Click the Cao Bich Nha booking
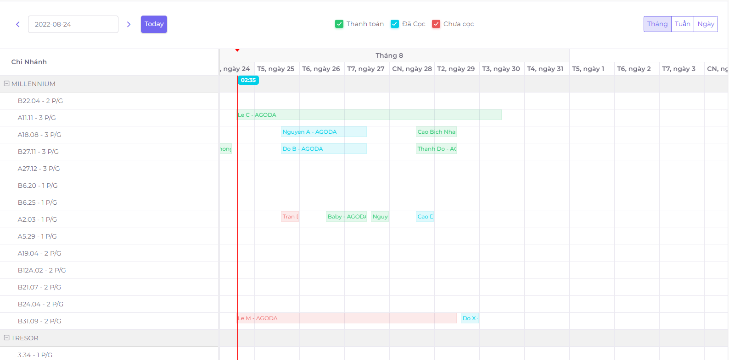Image resolution: width=729 pixels, height=360 pixels. click(436, 132)
